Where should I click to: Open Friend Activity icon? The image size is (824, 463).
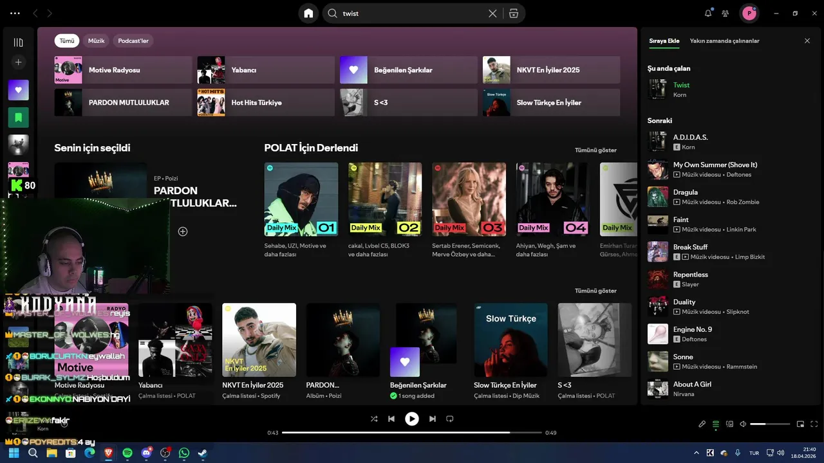[x=726, y=13]
